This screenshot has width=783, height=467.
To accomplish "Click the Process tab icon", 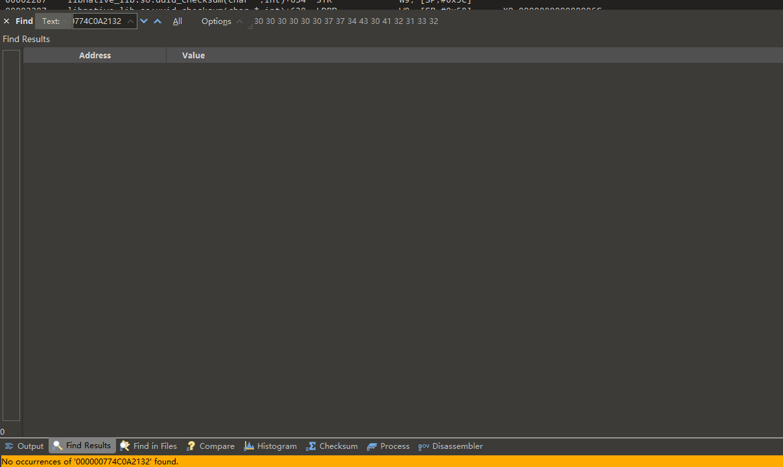I will point(372,446).
